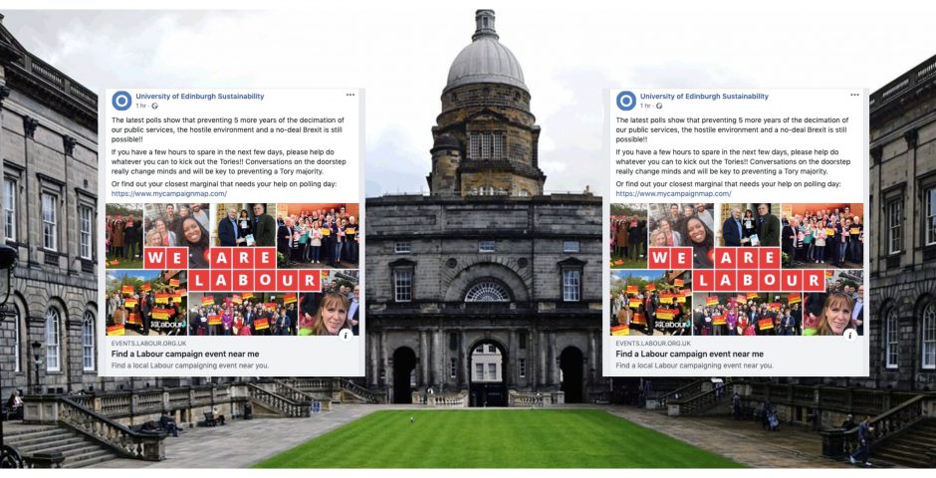Open University of Edinburgh Sustainability page, left post
Screen dimensions: 936x478
199,96
